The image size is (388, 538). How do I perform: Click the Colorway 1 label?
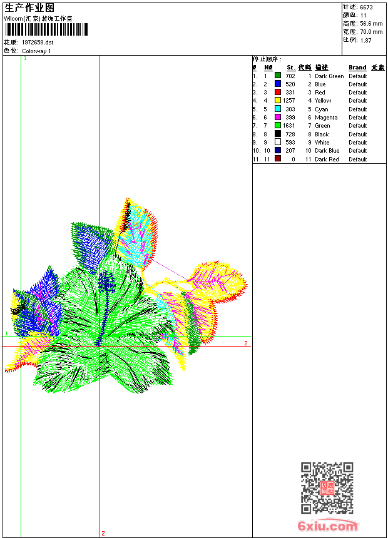[x=36, y=51]
